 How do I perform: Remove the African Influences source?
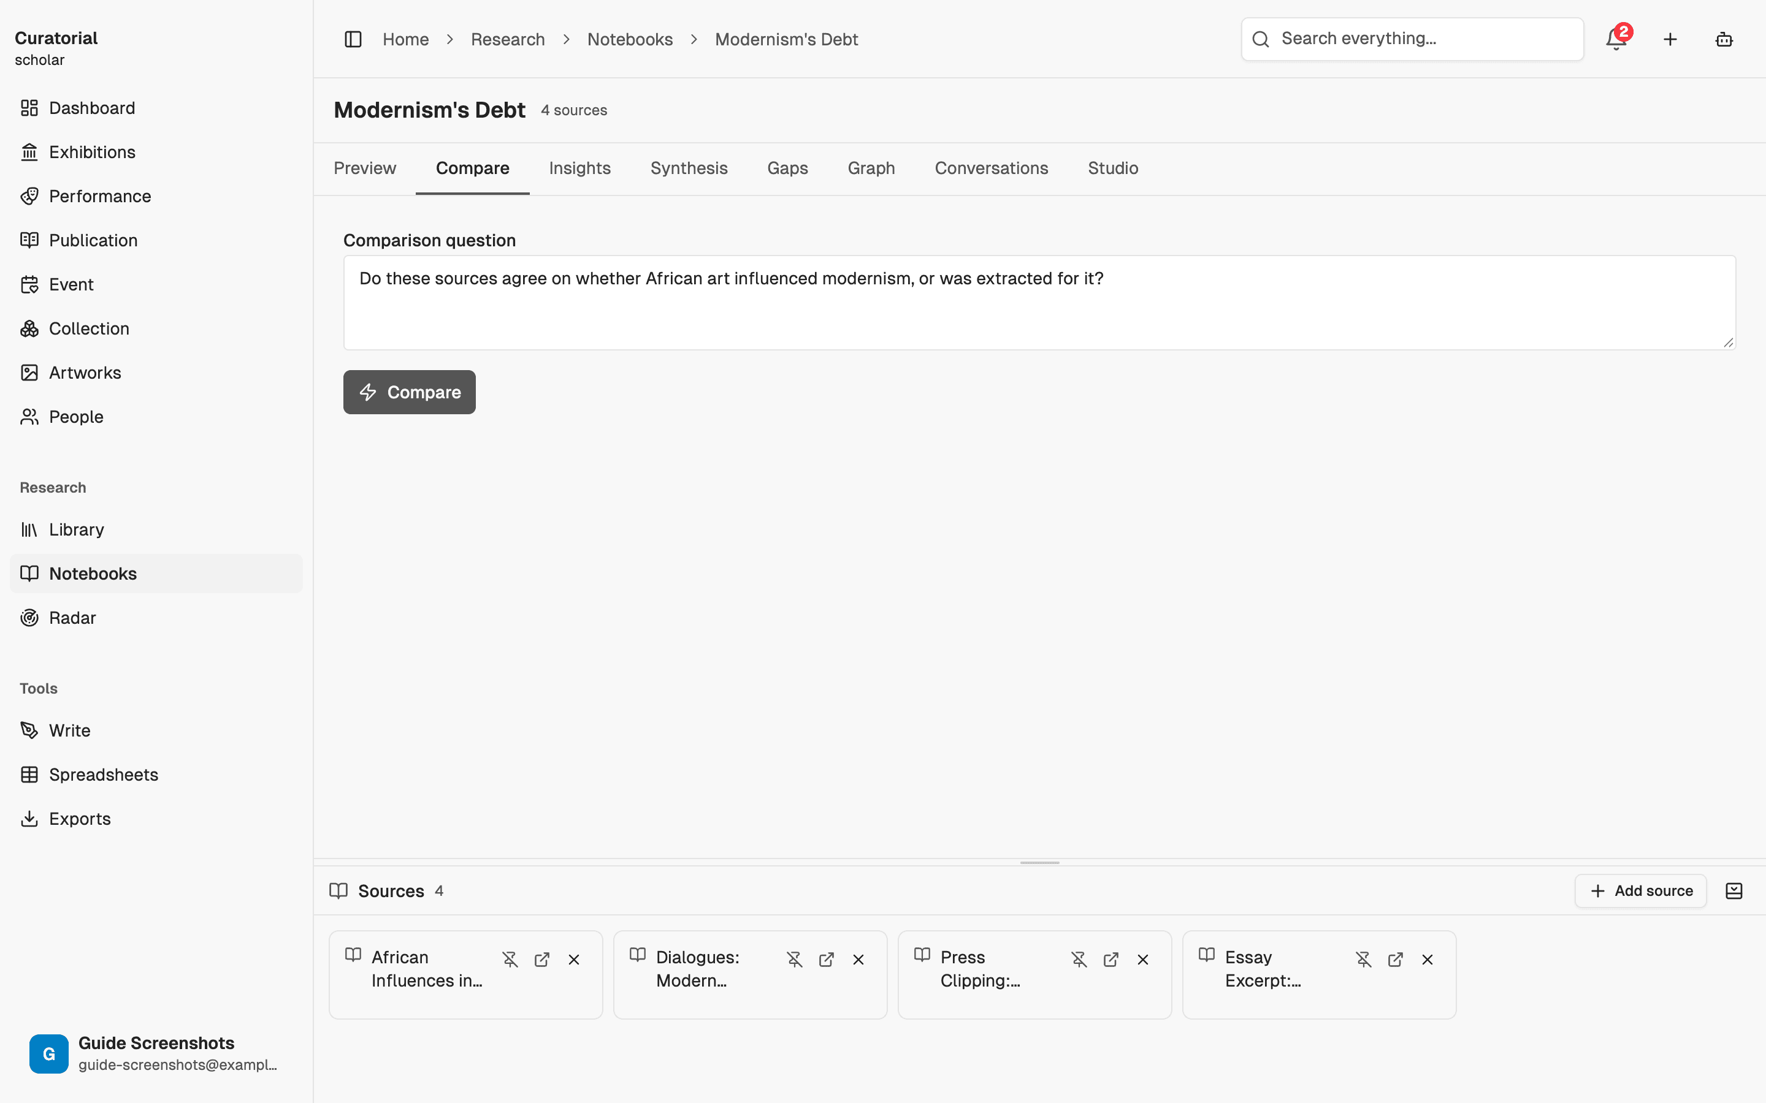(x=575, y=959)
